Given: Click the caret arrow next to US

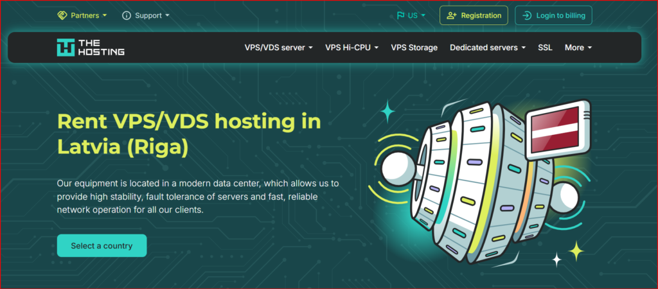Looking at the screenshot, I should coord(423,15).
